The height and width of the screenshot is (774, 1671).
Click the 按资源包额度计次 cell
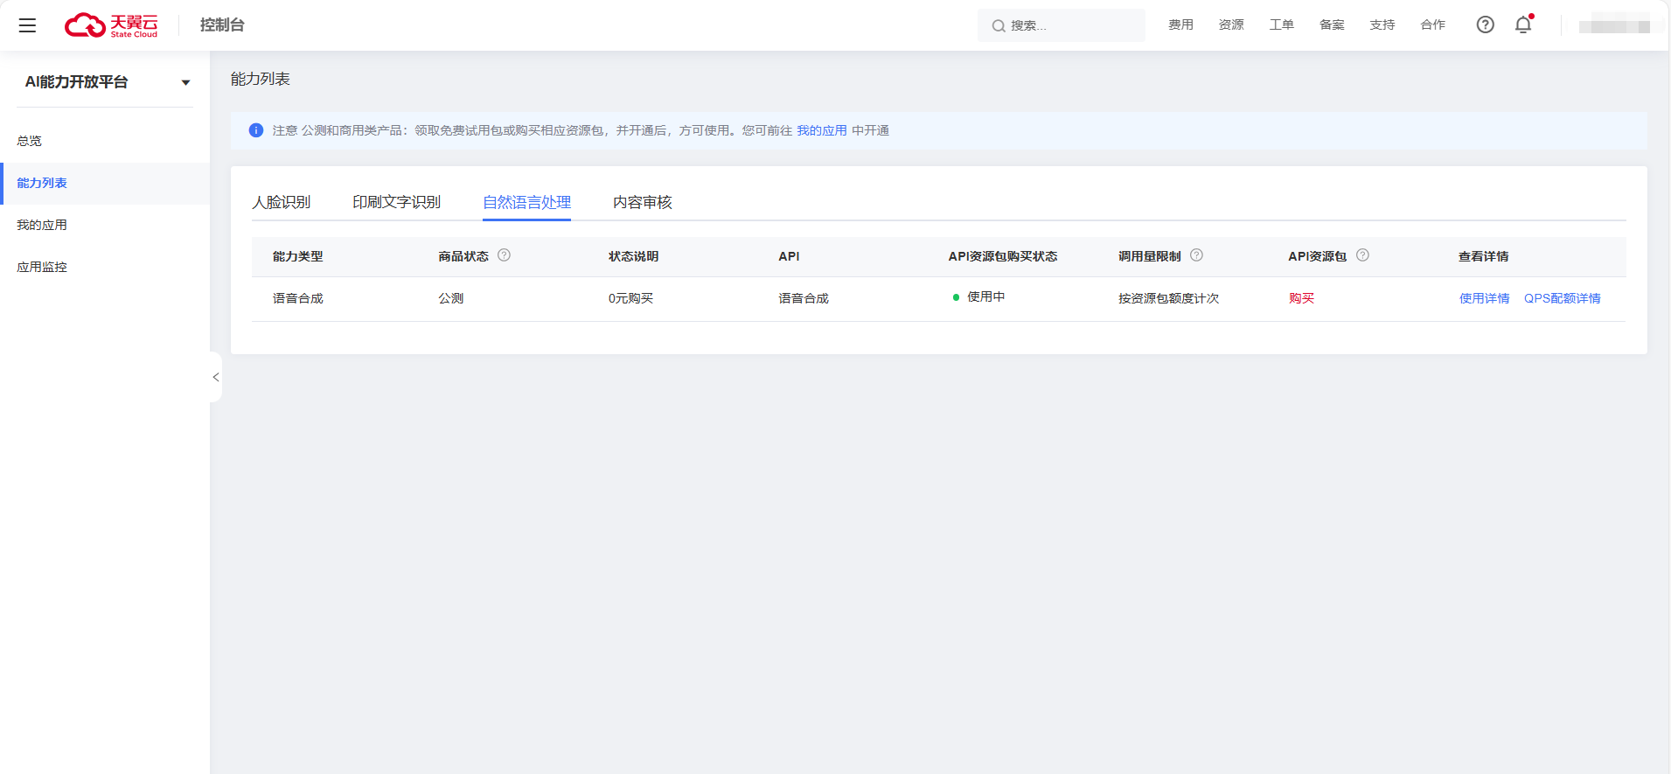pyautogui.click(x=1168, y=298)
